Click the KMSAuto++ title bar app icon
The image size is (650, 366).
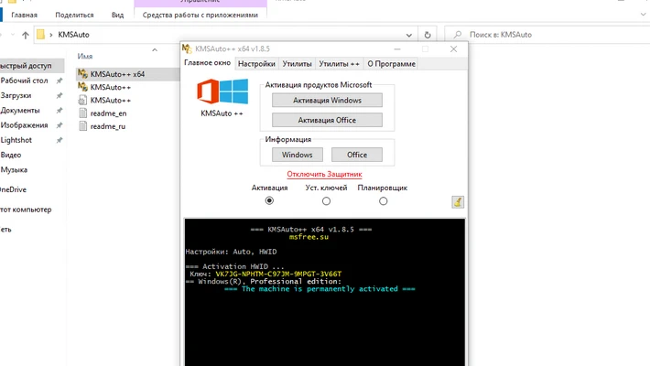(x=187, y=48)
